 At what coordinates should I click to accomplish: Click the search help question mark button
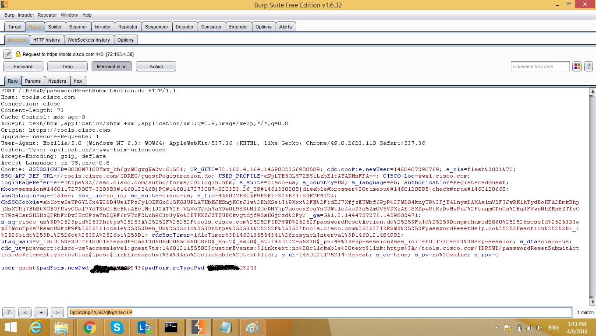pos(9,312)
